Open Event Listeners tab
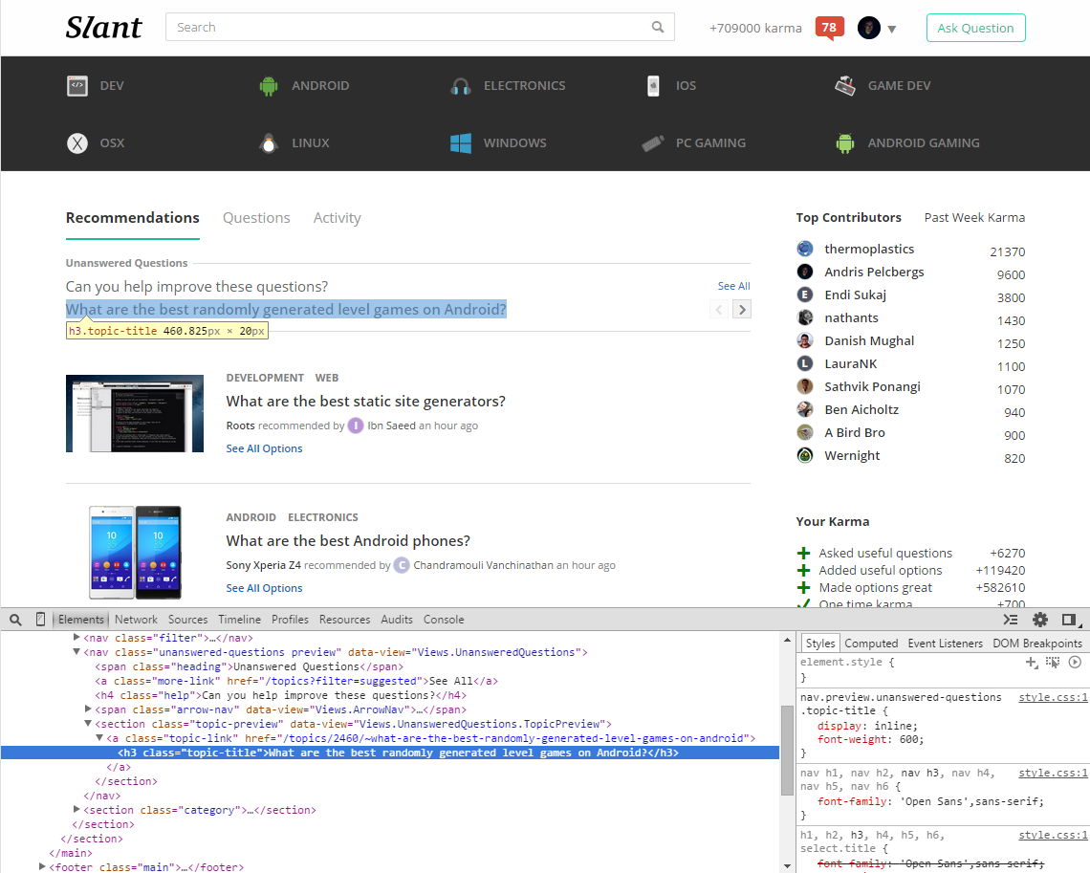 click(946, 644)
